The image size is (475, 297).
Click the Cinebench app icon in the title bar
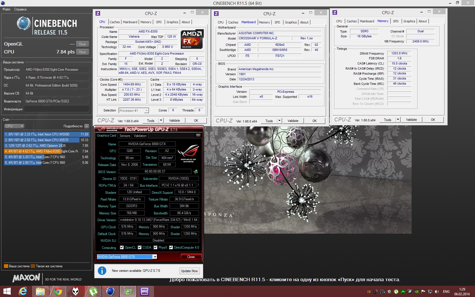(3, 3)
